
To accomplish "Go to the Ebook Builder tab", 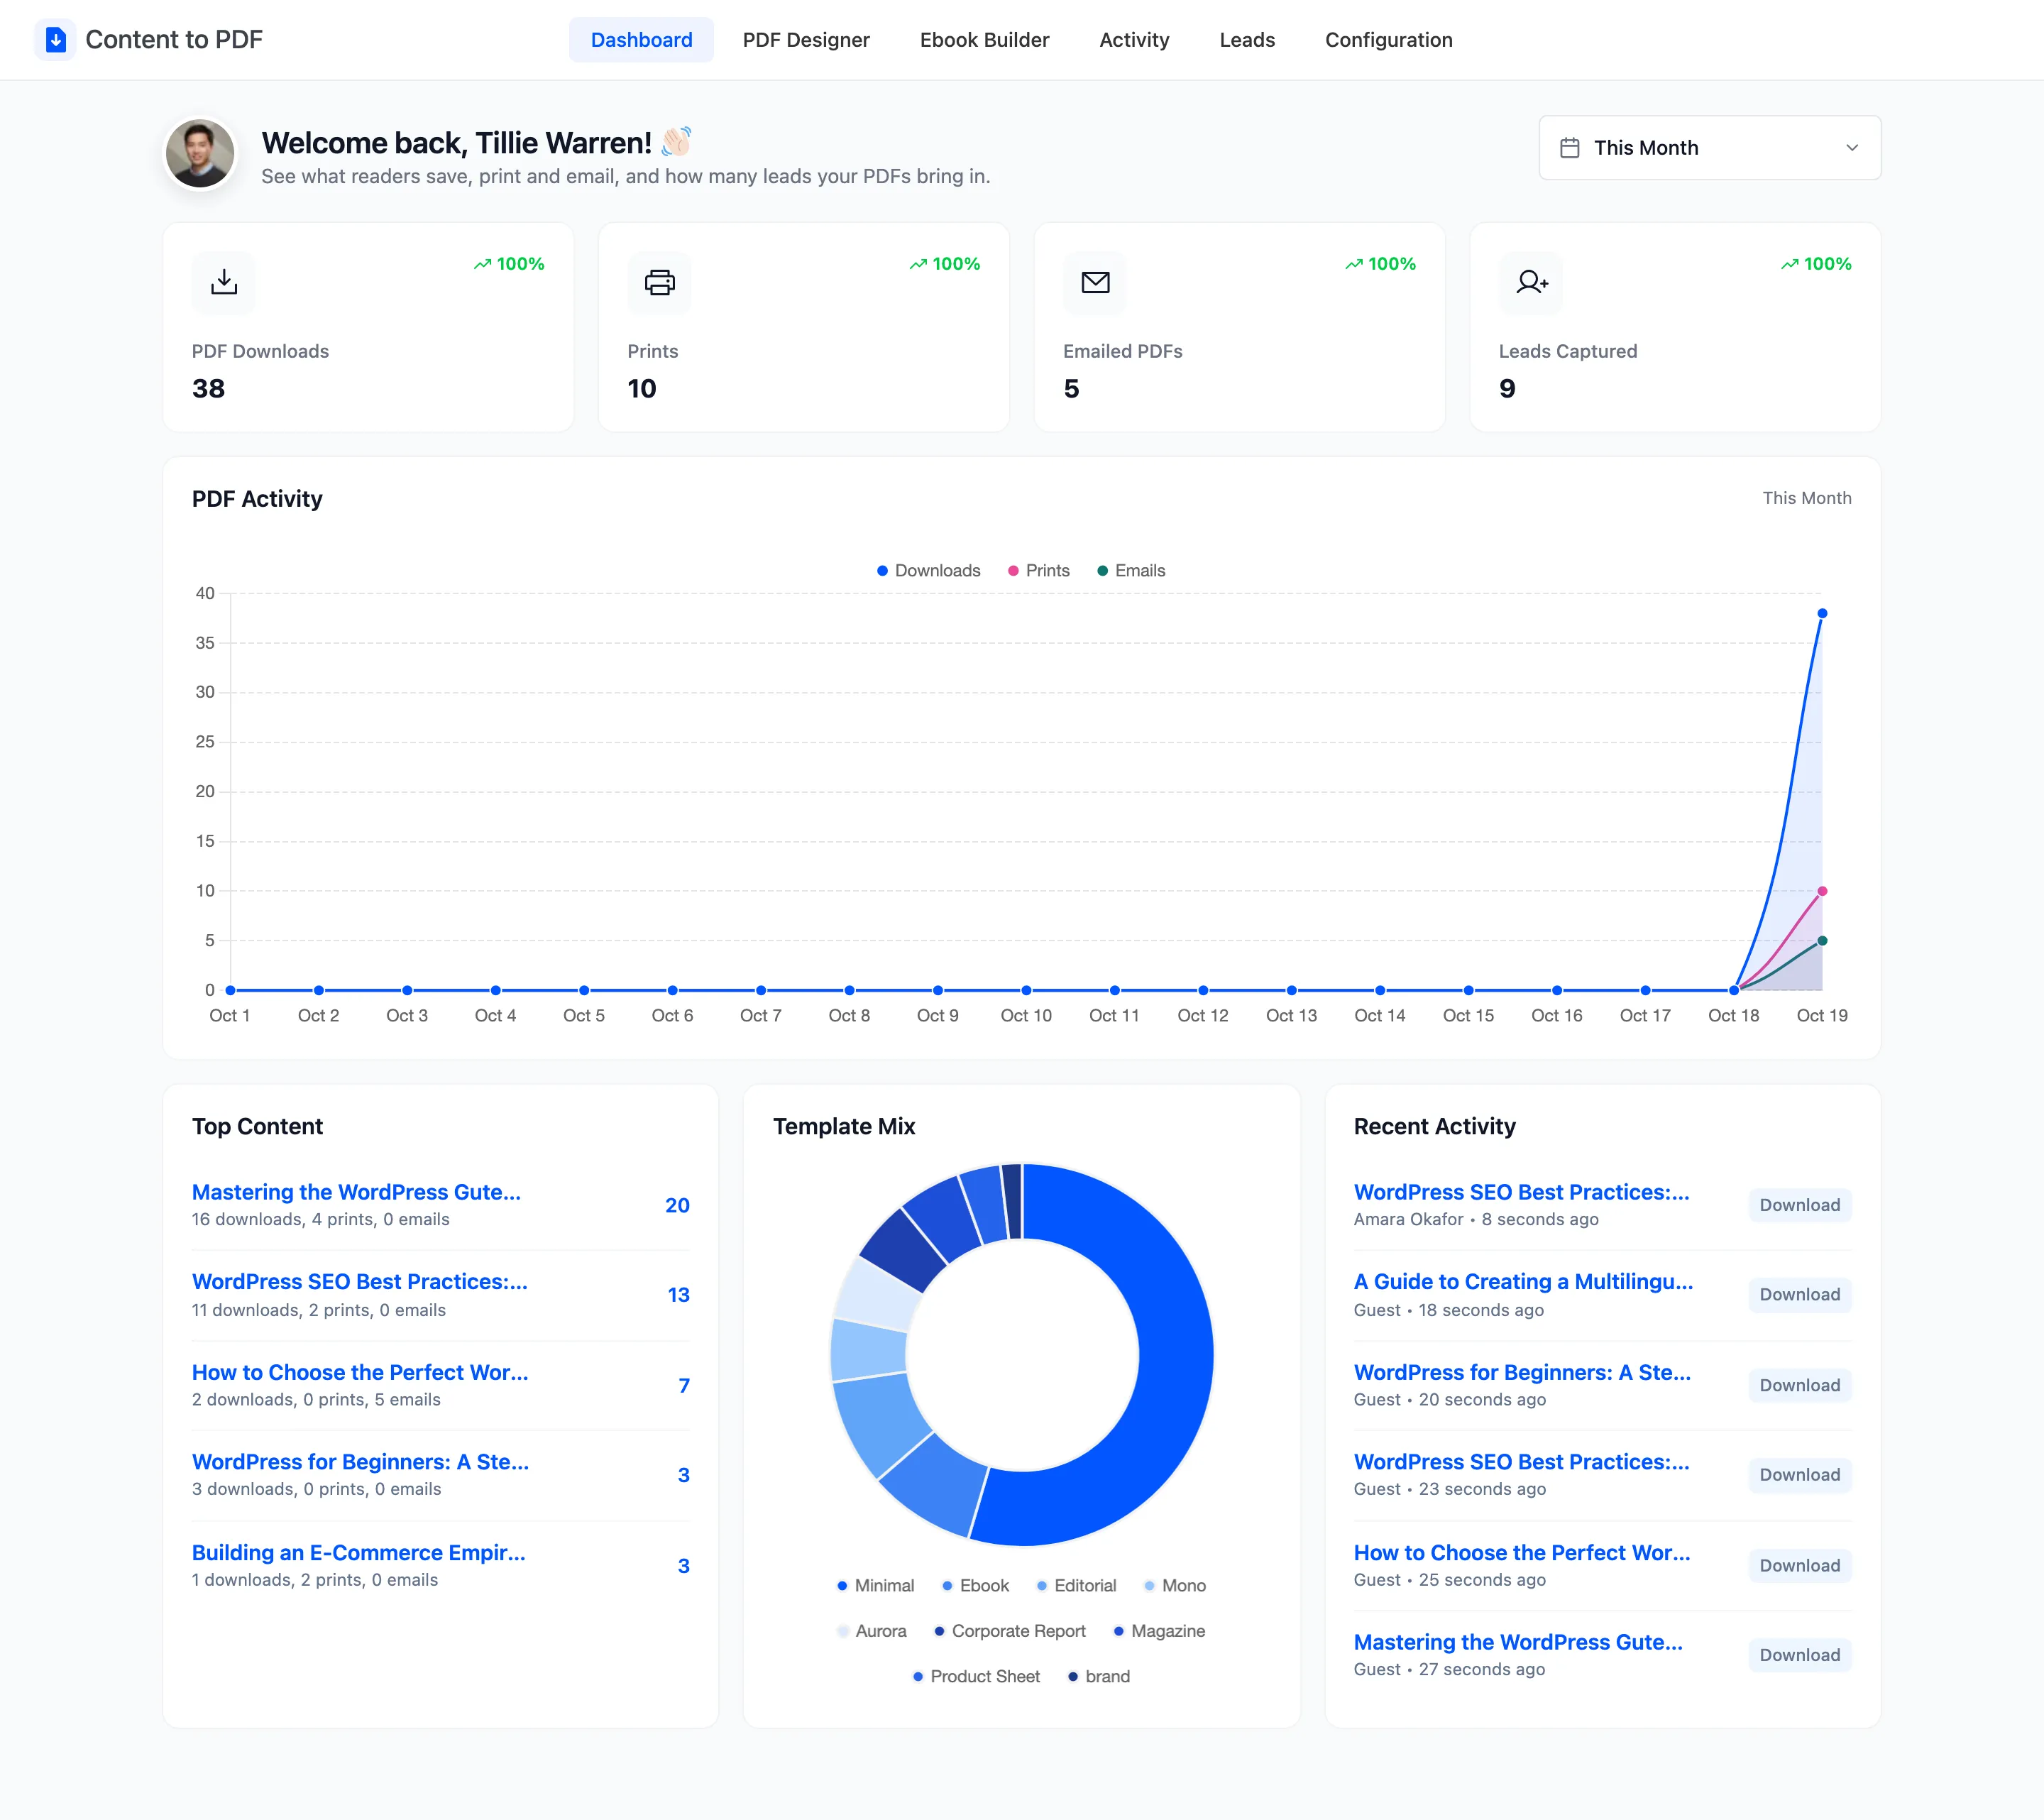I will point(984,40).
